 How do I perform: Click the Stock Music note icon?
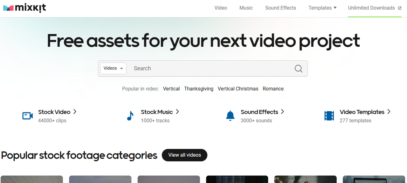(x=130, y=116)
